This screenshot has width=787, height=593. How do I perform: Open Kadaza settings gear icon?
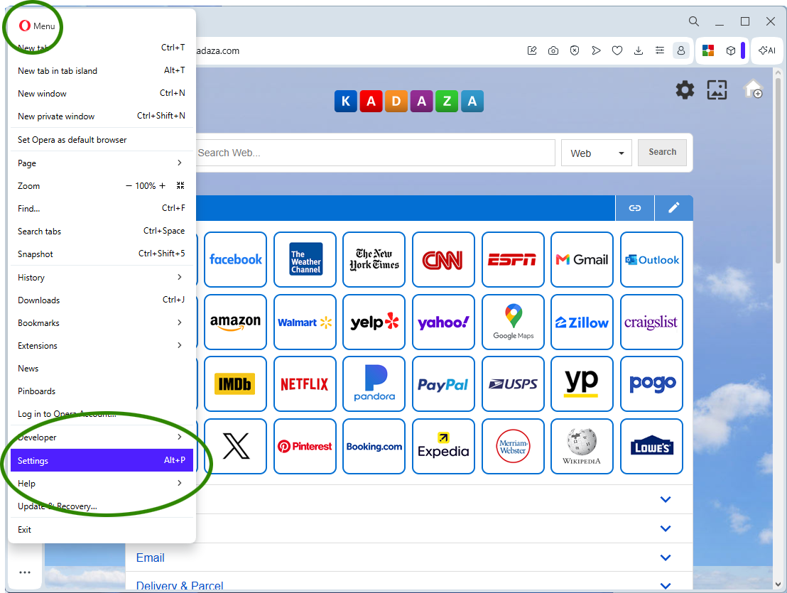pyautogui.click(x=685, y=89)
